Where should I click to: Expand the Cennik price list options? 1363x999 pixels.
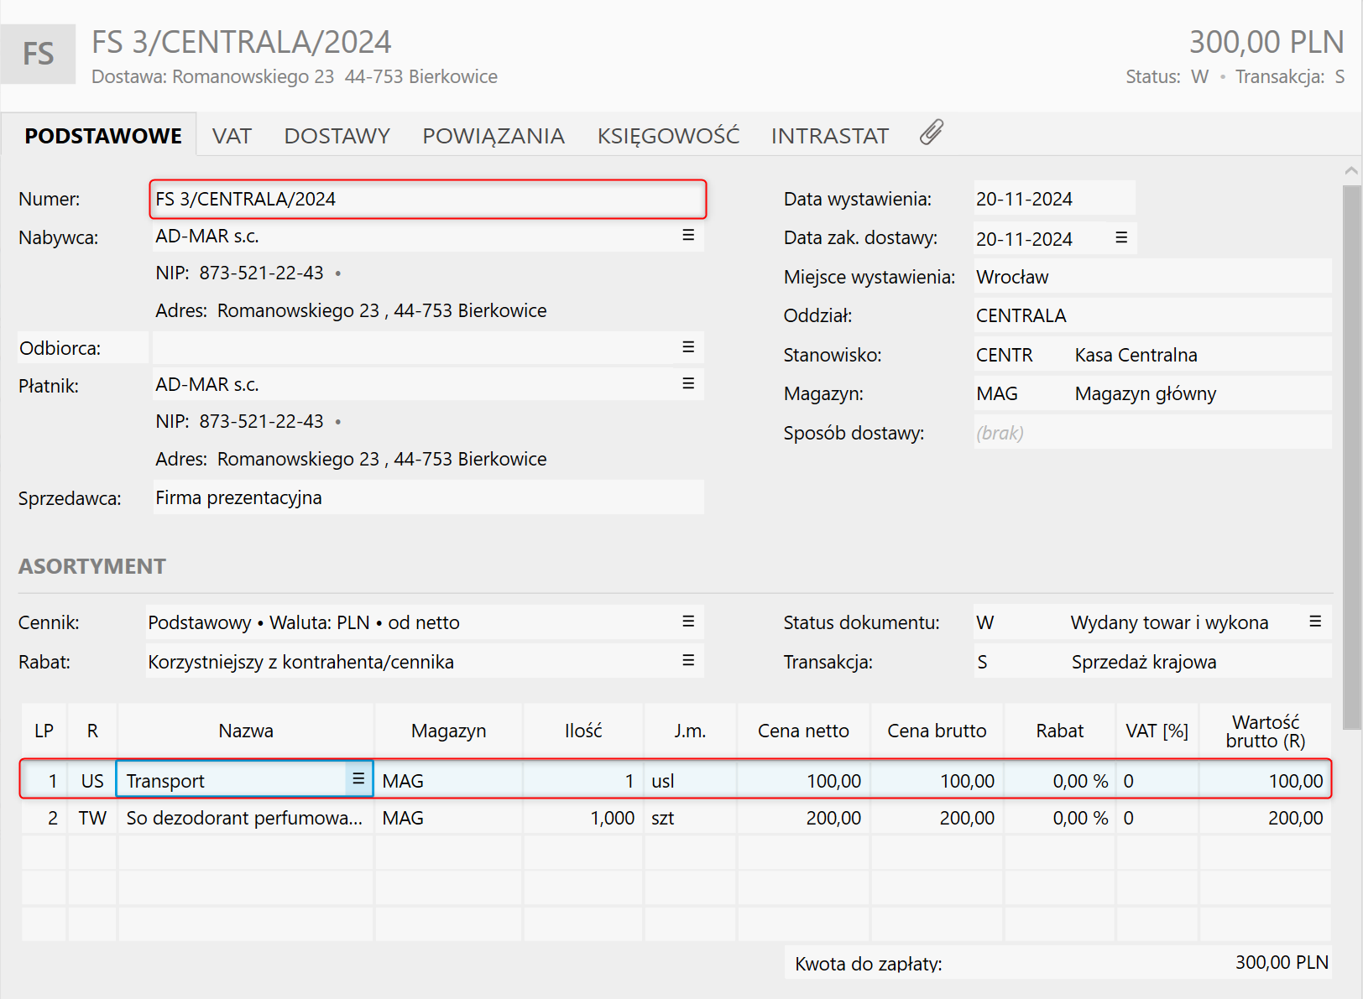[x=688, y=622]
